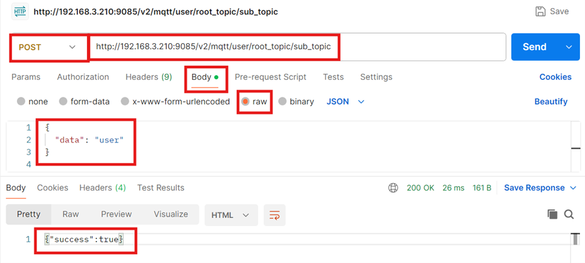Choose the binary body radio option
The image size is (585, 263).
[282, 101]
